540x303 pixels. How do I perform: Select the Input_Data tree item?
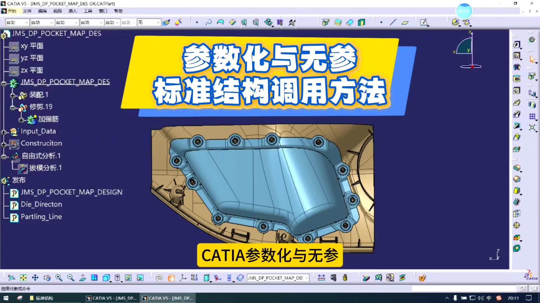point(38,131)
